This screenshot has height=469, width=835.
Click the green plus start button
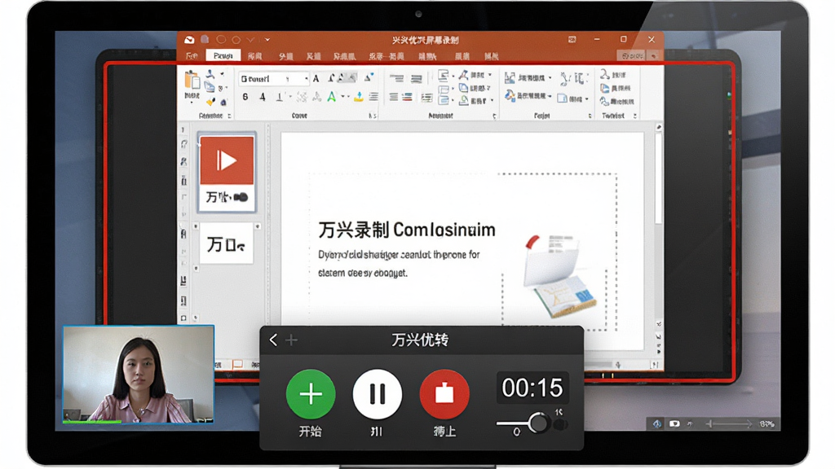pyautogui.click(x=311, y=394)
